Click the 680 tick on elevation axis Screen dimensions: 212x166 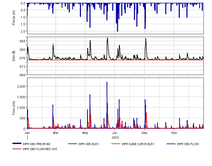[23, 50]
